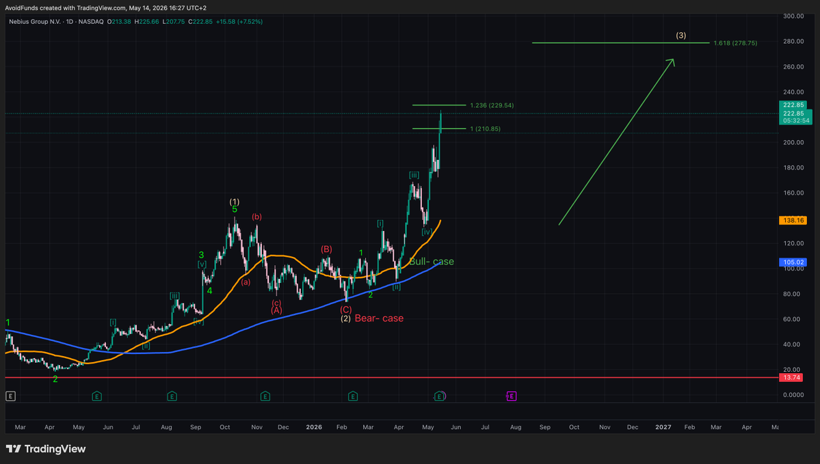Click the [v] sub-wave label
The image size is (820, 464).
[x=202, y=264]
